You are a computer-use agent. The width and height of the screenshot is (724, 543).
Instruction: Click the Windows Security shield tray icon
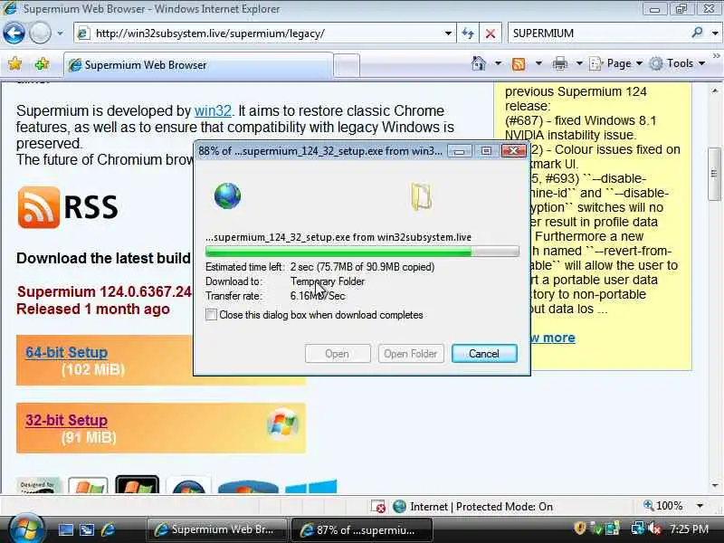point(580,529)
